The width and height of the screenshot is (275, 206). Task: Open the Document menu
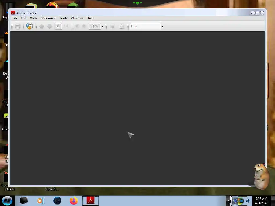point(48,18)
